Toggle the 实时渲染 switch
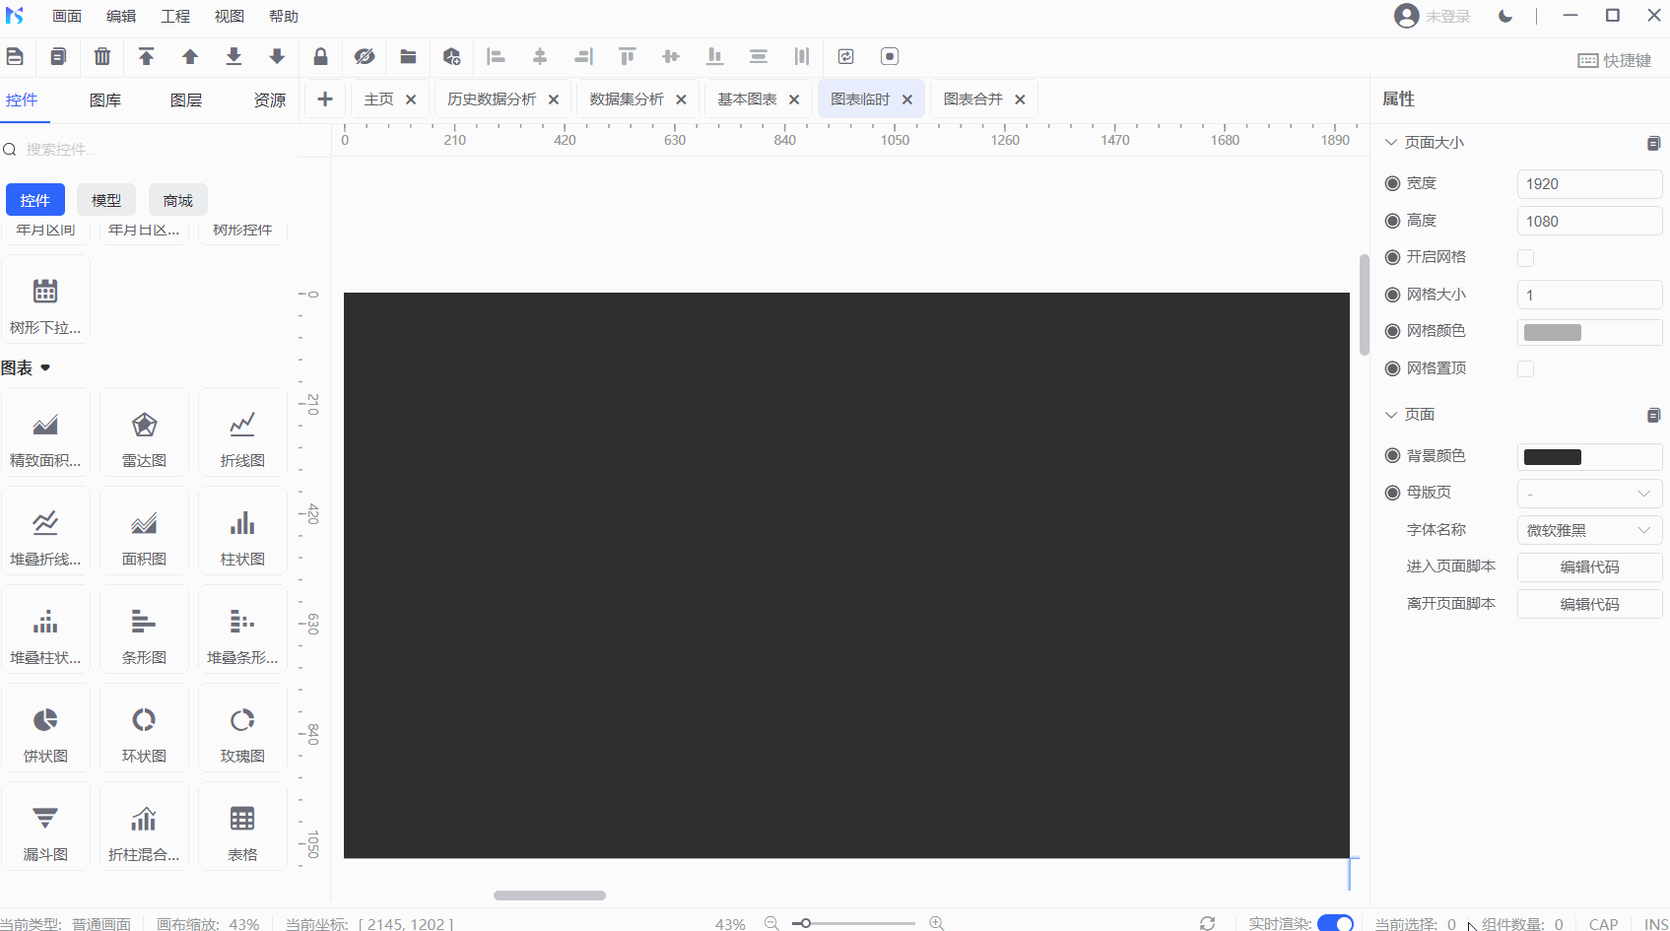1670x931 pixels. coord(1335,923)
